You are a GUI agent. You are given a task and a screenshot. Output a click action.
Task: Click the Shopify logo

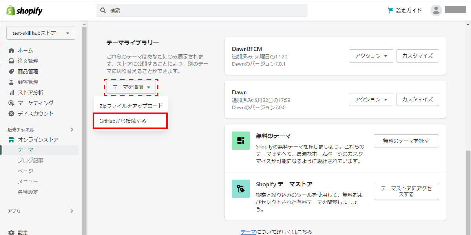[x=24, y=11]
